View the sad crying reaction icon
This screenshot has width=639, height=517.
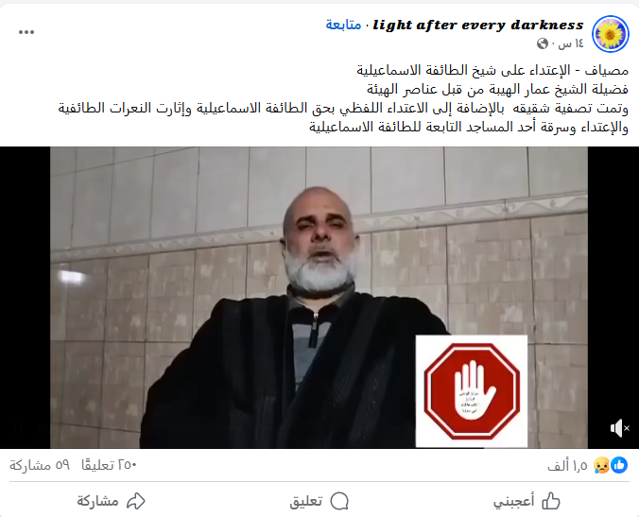pyautogui.click(x=601, y=465)
